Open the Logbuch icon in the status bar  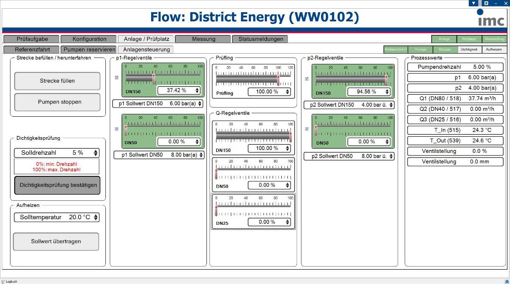(3, 281)
